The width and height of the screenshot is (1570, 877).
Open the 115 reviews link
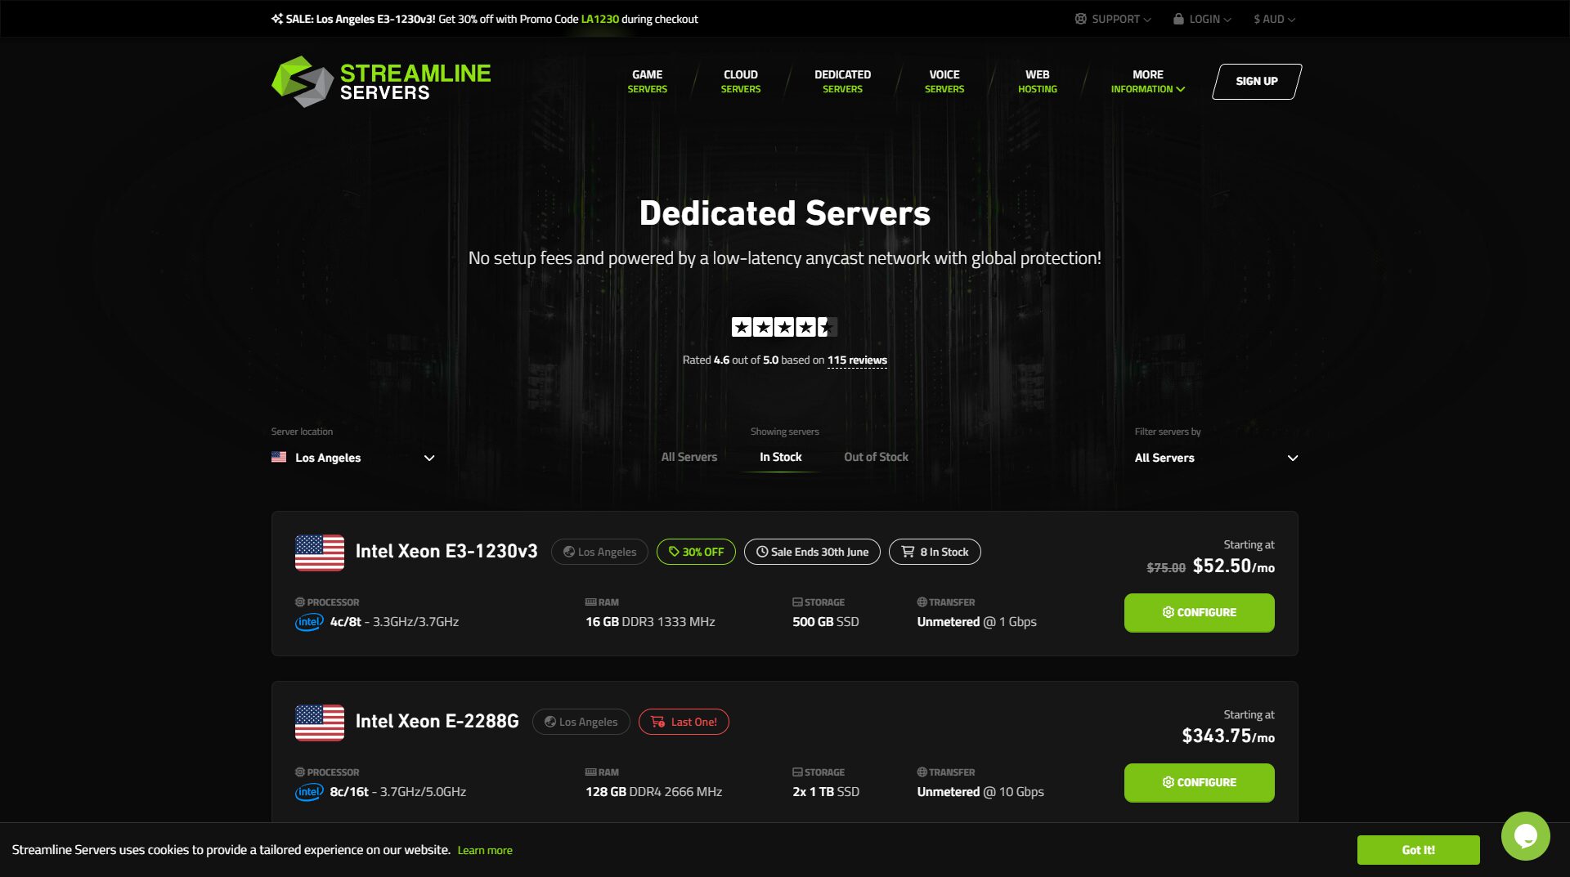tap(857, 360)
